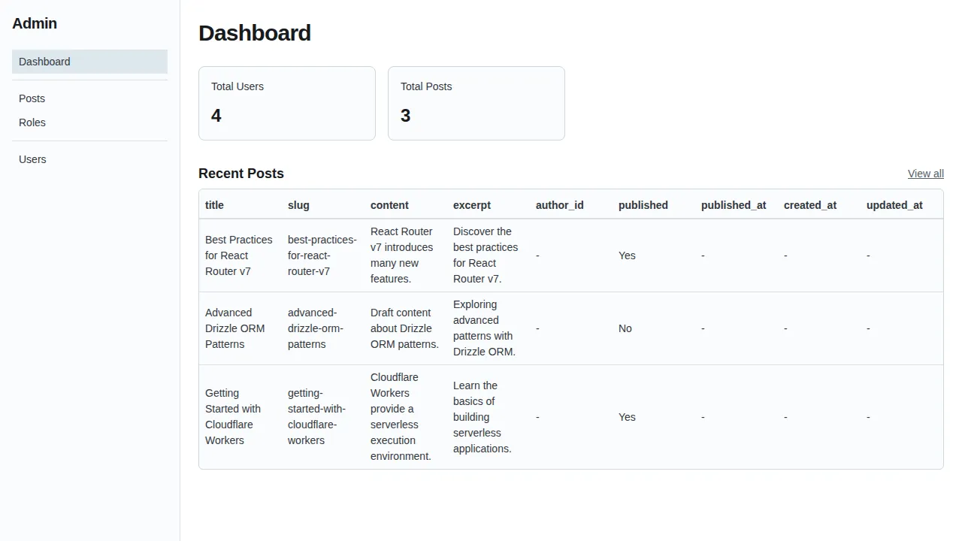
Task: Open the Roles management page
Action: (32, 122)
